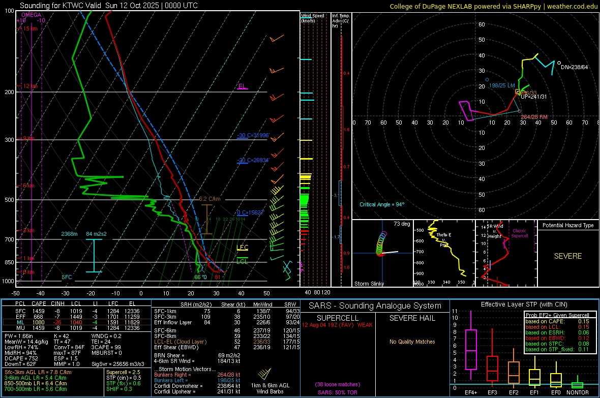This screenshot has height=398, width=600.
Task: Click the 'Corfidi Upshear' storm motion row
Action: 197,392
